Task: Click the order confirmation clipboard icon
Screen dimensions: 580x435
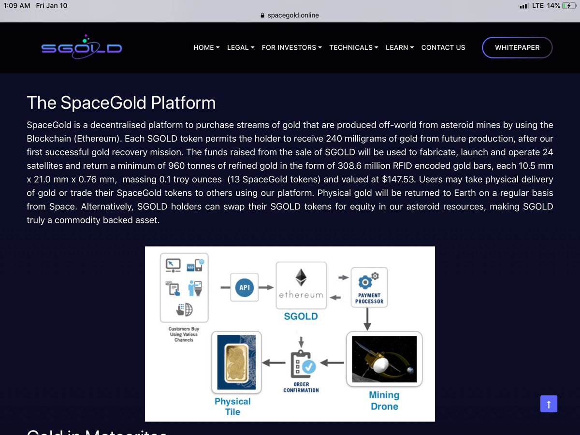Action: (x=303, y=364)
